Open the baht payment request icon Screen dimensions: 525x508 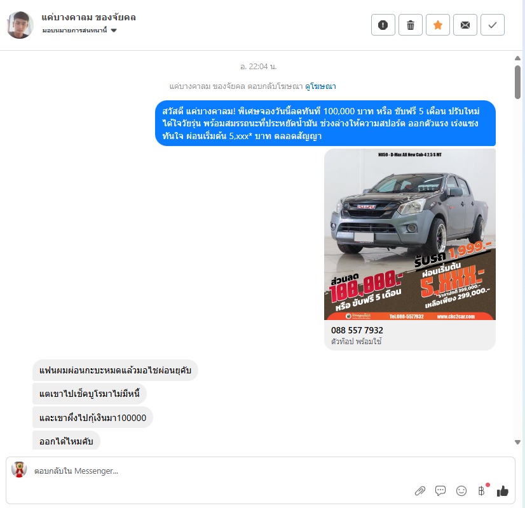(482, 491)
